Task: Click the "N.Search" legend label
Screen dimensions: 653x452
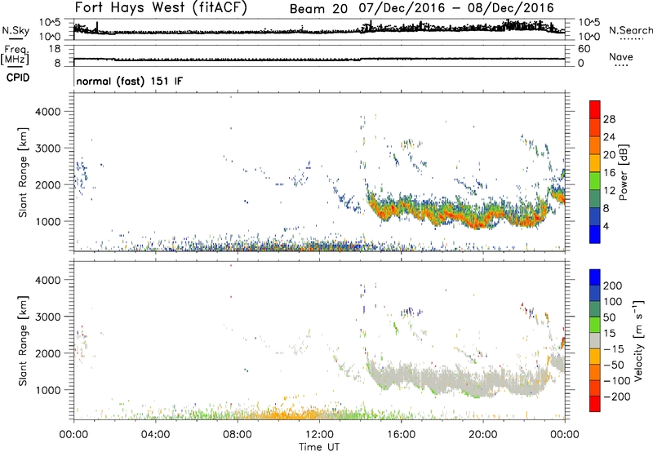Action: pyautogui.click(x=631, y=30)
